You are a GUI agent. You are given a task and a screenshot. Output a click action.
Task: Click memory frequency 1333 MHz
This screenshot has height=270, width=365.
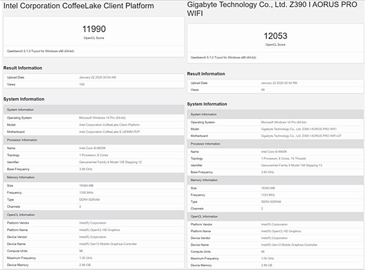[x=268, y=195]
